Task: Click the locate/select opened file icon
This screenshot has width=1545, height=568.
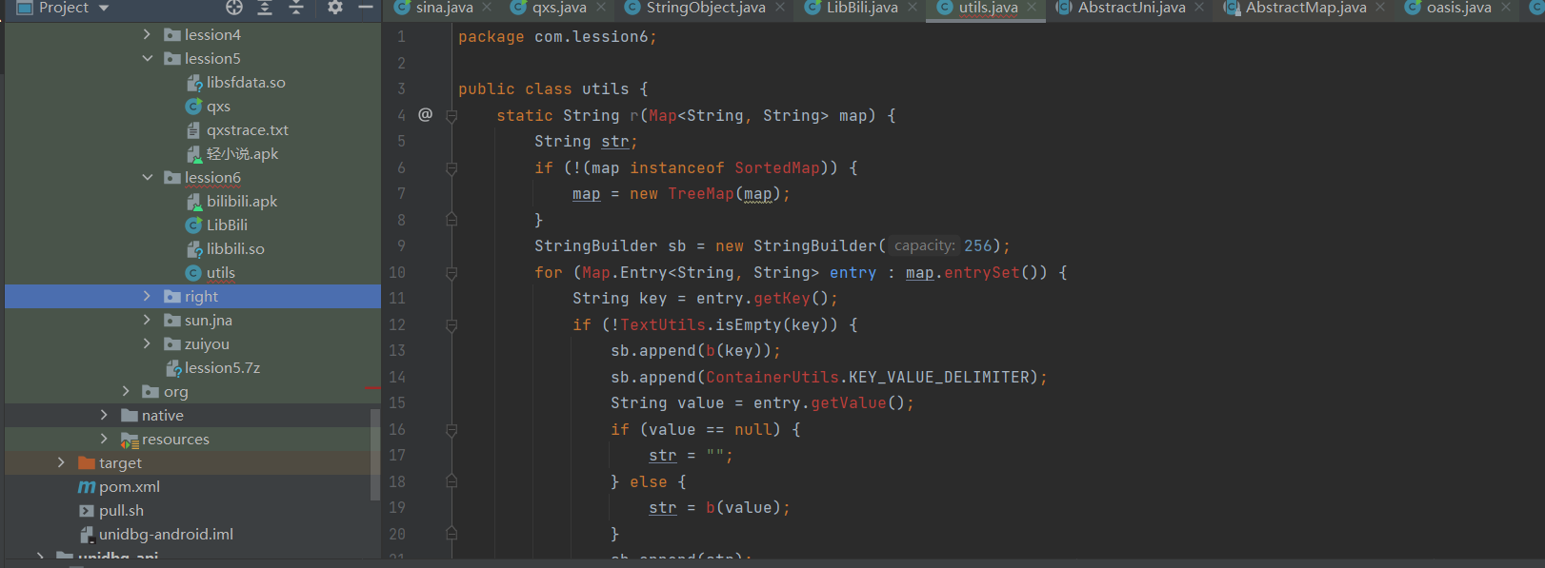Action: coord(234,8)
